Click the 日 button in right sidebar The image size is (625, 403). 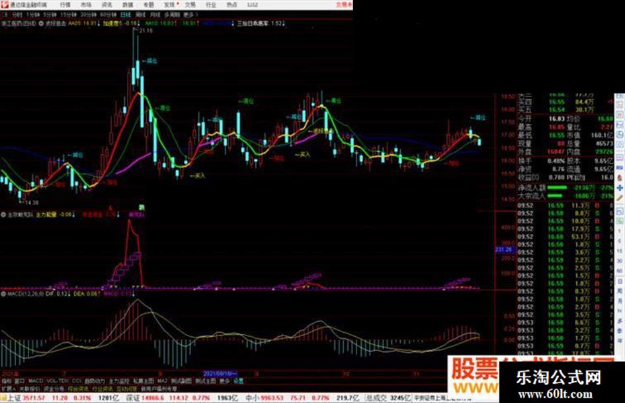(620, 281)
